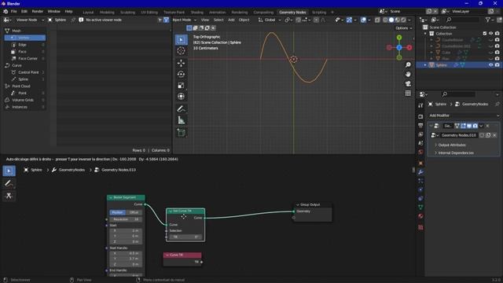The height and width of the screenshot is (283, 503).
Task: Enable solid viewport shading mode
Action: pyautogui.click(x=391, y=20)
